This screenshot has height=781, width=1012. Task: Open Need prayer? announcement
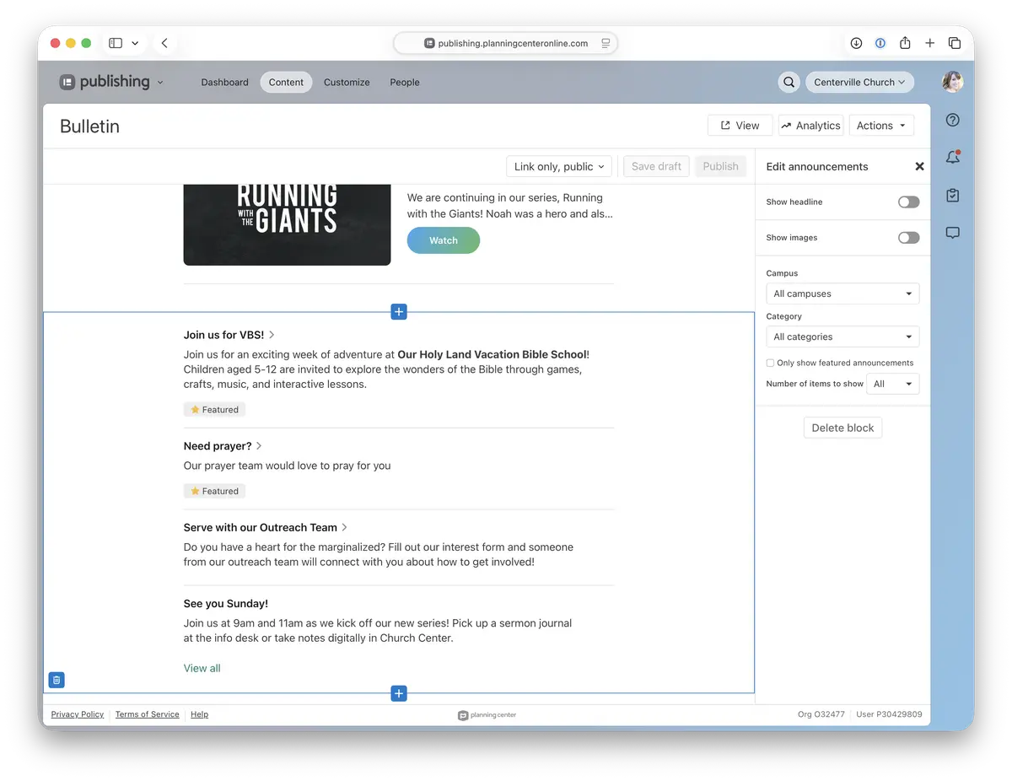point(223,445)
